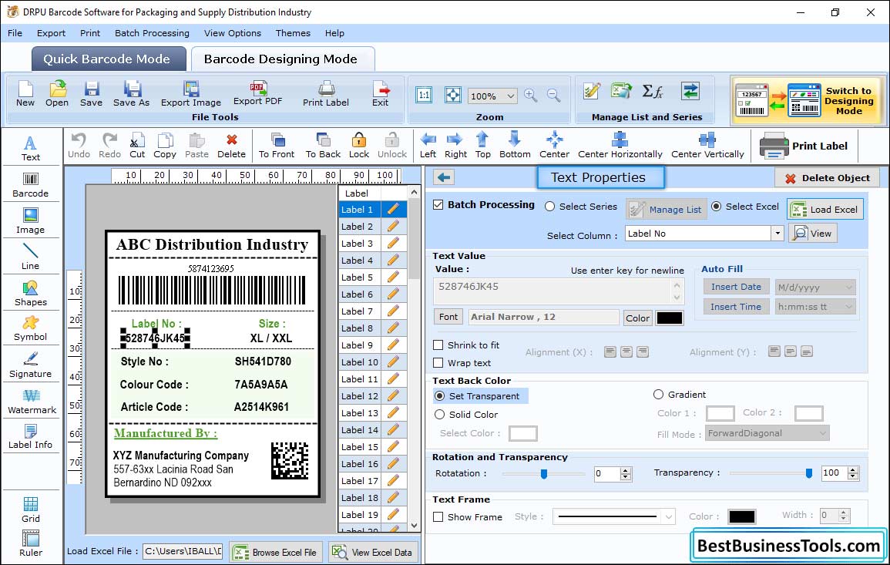Click Export Image icon
The height and width of the screenshot is (565, 890).
[191, 94]
